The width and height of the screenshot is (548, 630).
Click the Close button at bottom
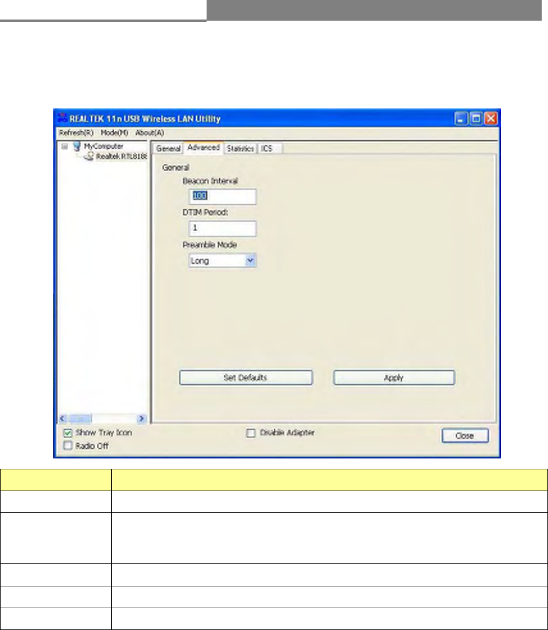(465, 435)
